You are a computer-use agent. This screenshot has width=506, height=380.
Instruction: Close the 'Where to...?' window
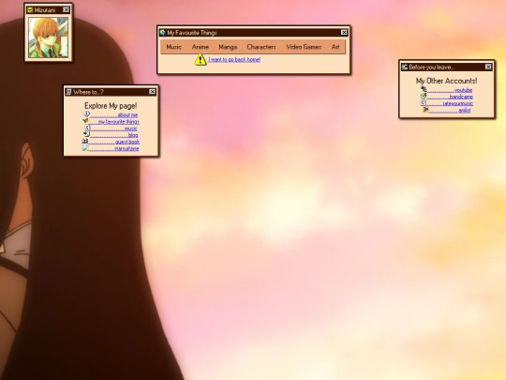[x=153, y=92]
